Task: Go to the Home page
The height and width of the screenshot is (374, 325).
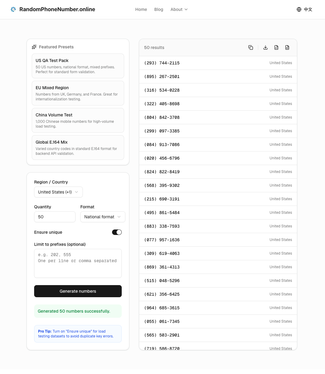Action: pyautogui.click(x=141, y=9)
